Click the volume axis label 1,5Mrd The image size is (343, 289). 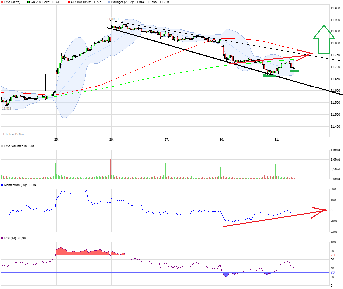(335, 150)
